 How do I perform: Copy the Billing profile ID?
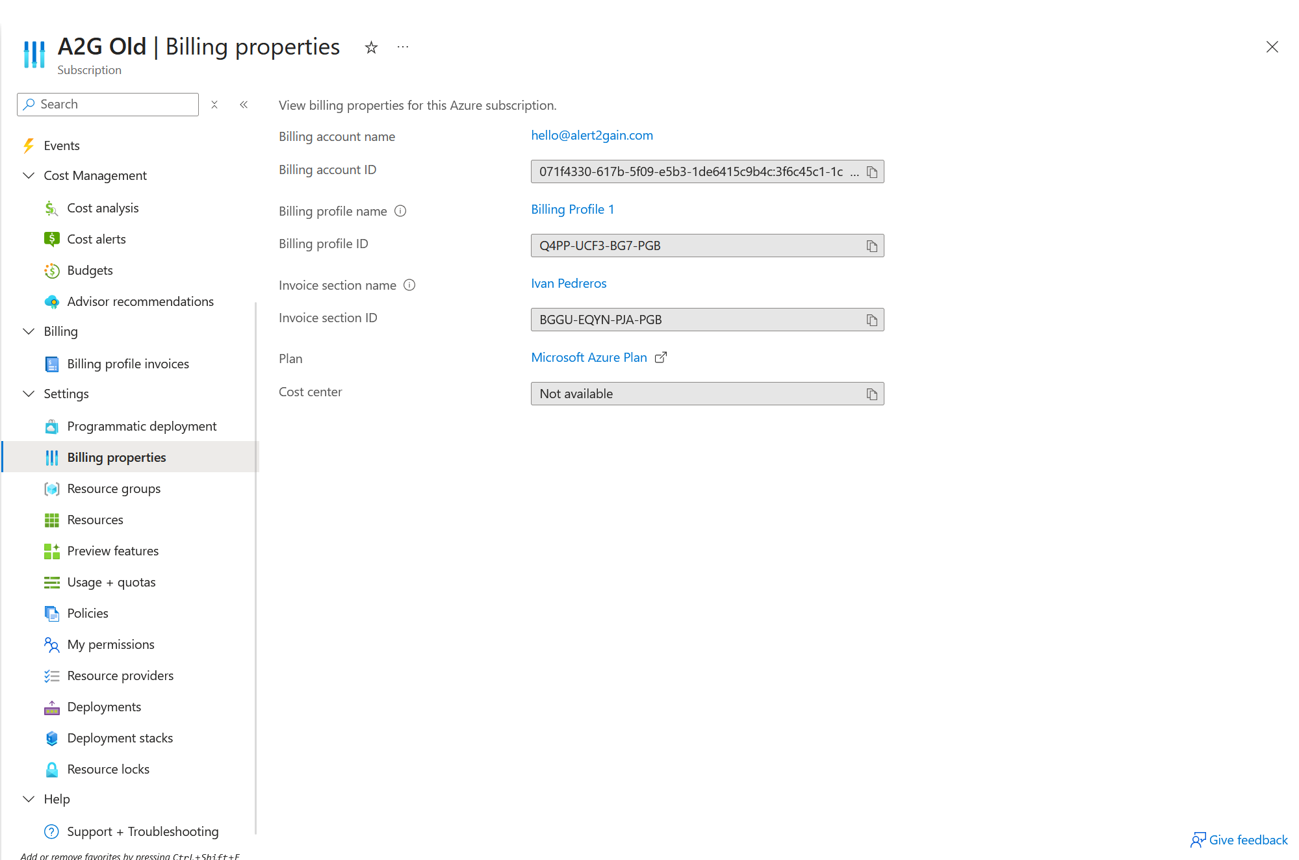pos(872,246)
